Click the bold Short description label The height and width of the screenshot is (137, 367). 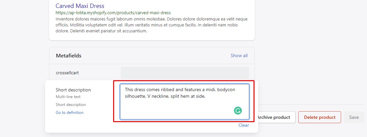(x=73, y=90)
